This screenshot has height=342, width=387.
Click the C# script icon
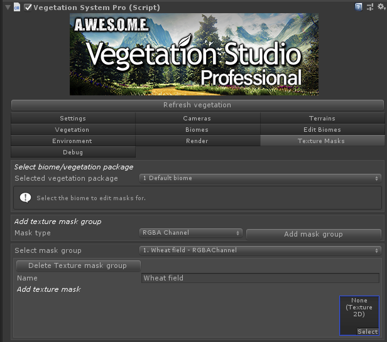point(17,8)
